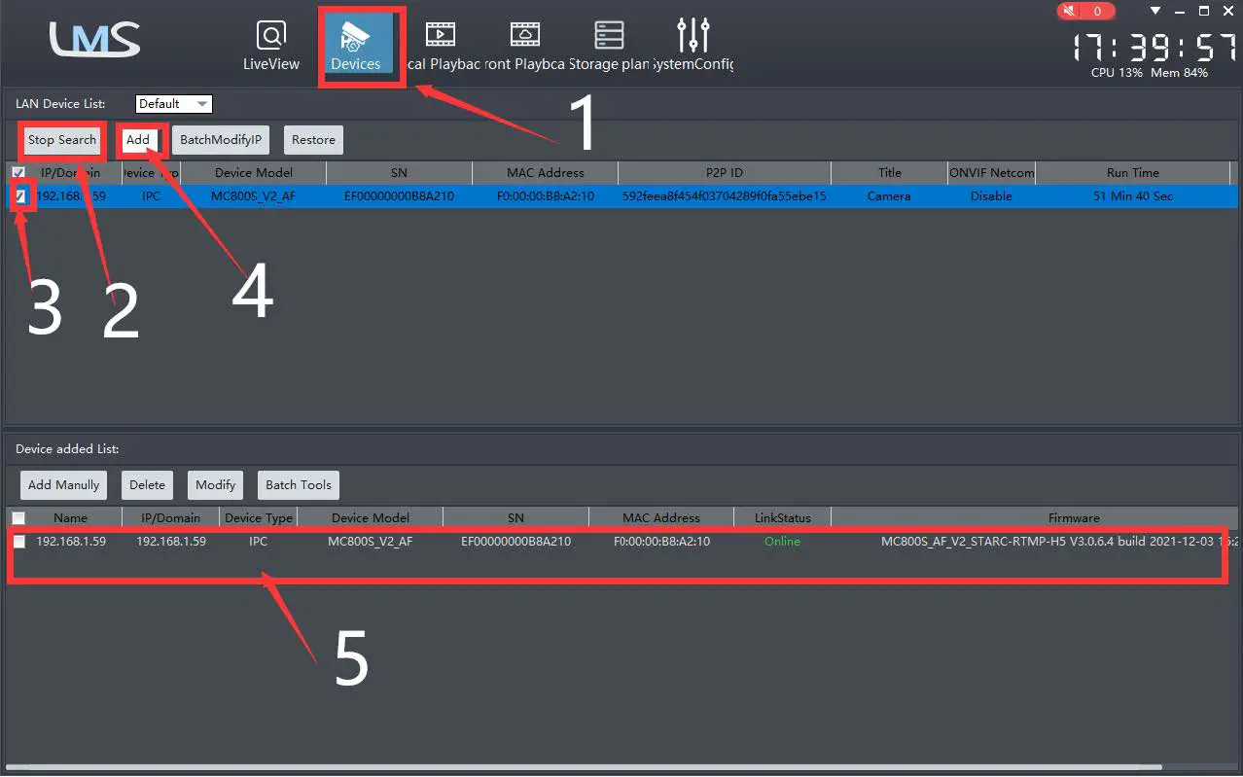Click the Mem 84% usage readout

click(1179, 73)
